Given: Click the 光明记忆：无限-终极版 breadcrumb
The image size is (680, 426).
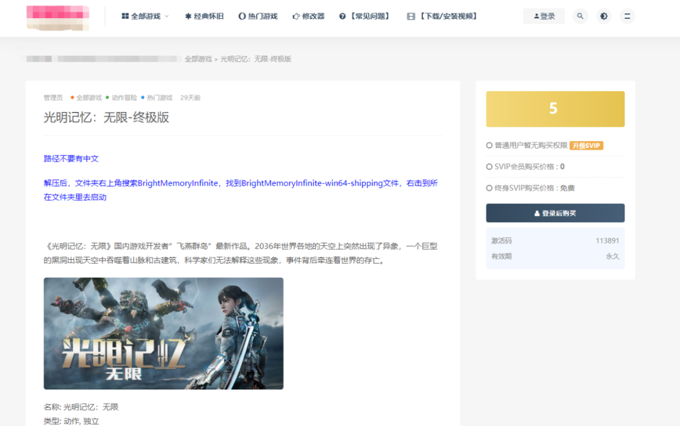Looking at the screenshot, I should 256,59.
